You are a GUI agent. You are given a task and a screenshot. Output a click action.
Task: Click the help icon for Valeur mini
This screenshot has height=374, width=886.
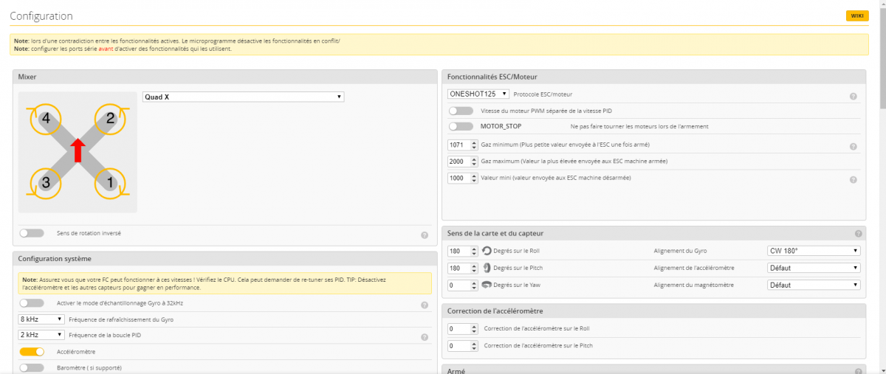(853, 180)
